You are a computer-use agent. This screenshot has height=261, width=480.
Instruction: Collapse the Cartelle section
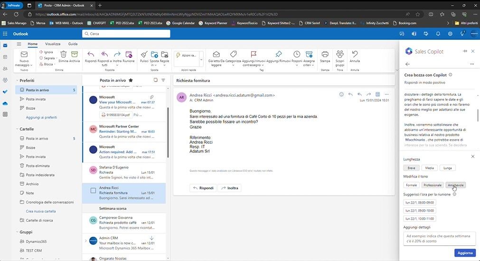17,129
